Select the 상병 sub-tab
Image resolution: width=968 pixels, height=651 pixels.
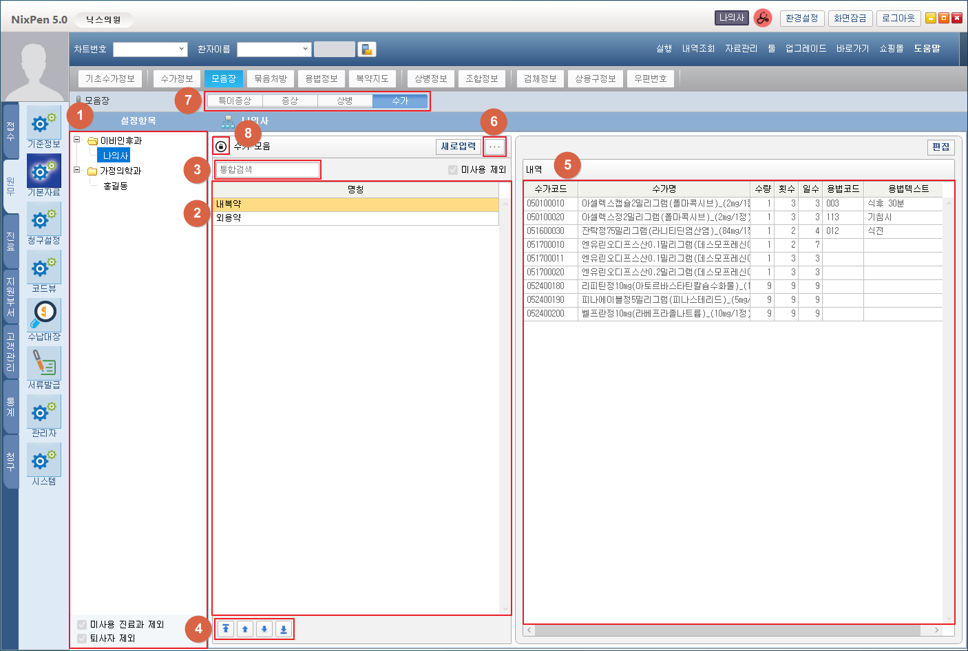pos(345,101)
